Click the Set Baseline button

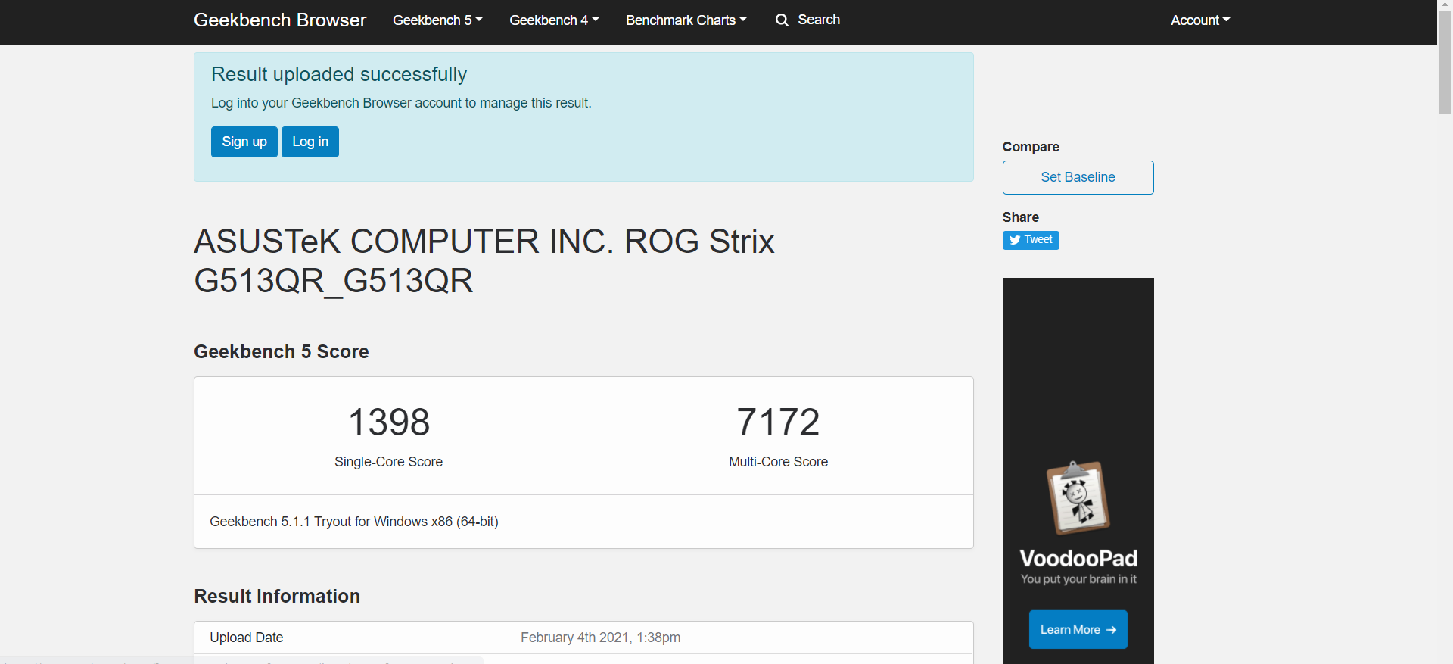(1078, 177)
